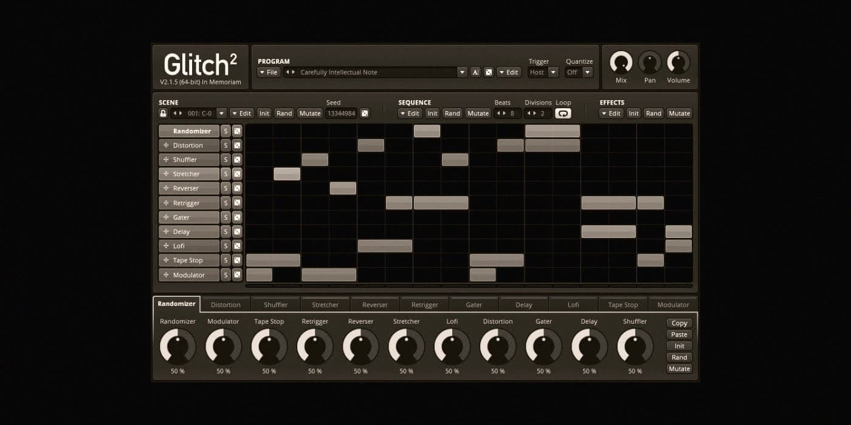
Task: Solo the Retrigger effect
Action: 226,203
